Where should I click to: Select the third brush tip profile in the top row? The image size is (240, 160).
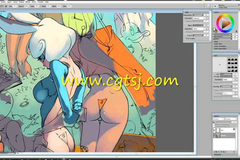pos(236,59)
